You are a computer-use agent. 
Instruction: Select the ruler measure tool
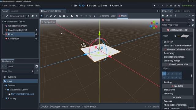tap(72, 16)
